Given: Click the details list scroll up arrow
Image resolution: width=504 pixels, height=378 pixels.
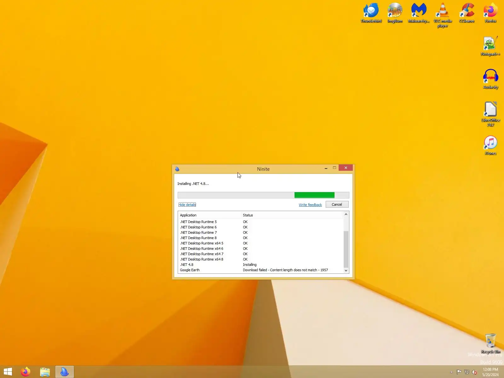Looking at the screenshot, I should pos(346,215).
